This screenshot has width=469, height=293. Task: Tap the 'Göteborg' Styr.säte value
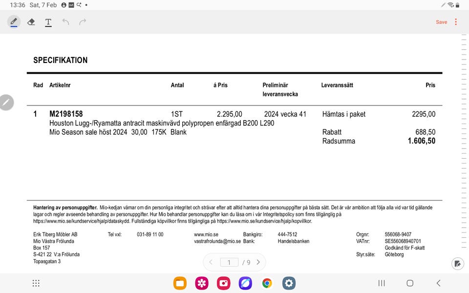click(x=394, y=254)
